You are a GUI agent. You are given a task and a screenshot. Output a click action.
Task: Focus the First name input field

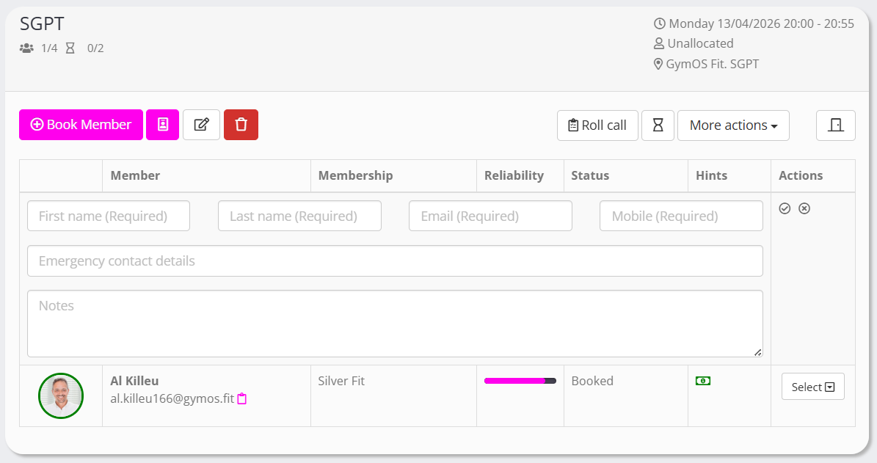pos(109,216)
